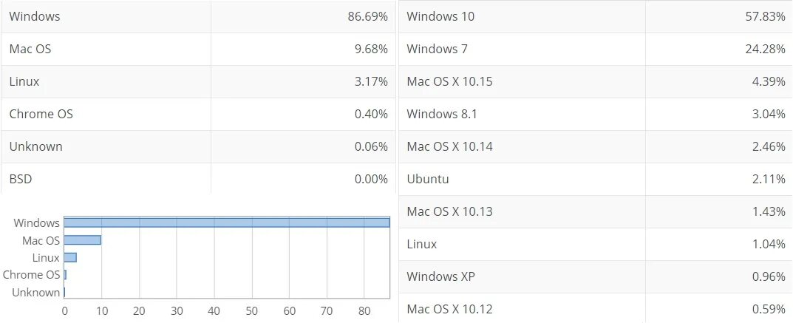Viewport: 793px width, 323px height.
Task: Click the 57.83% value for Windows 10
Action: click(765, 16)
